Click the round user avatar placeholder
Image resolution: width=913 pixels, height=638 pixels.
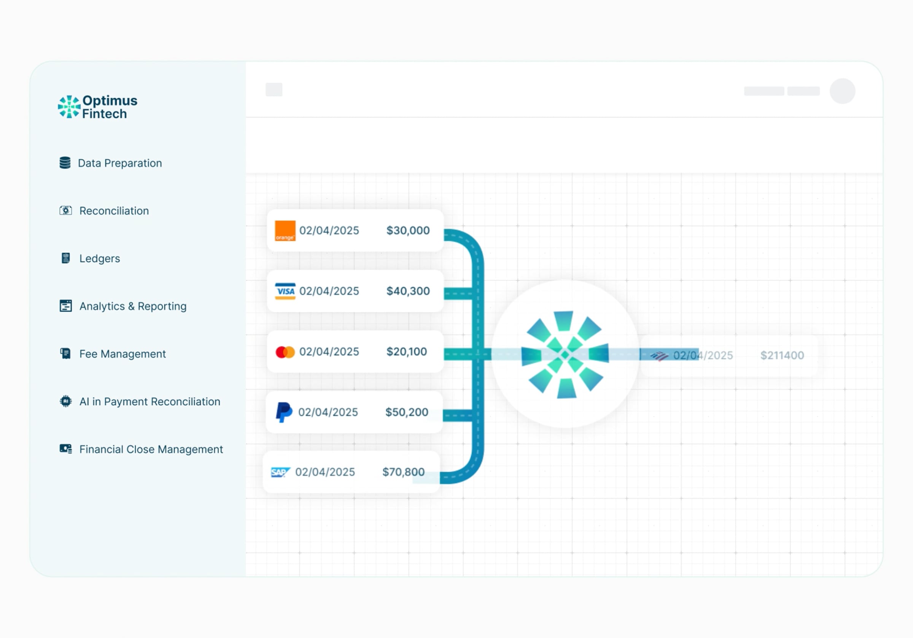point(842,91)
